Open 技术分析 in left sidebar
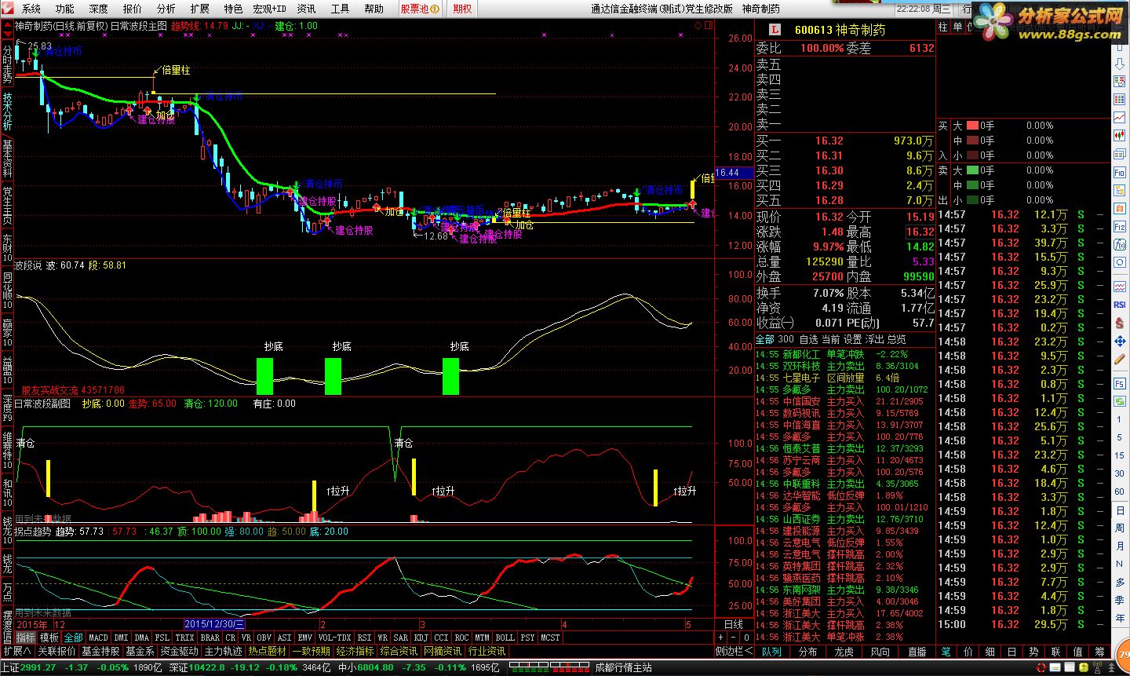Image resolution: width=1130 pixels, height=676 pixels. coord(7,111)
